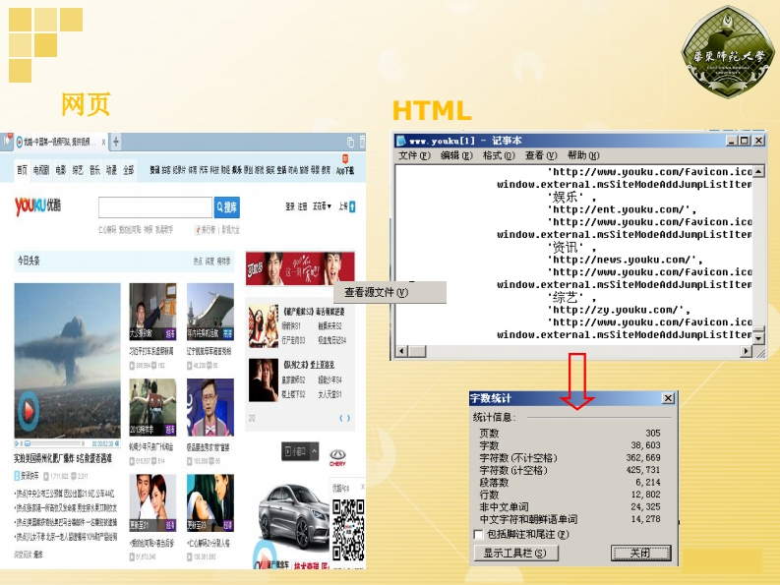Close the Youku browser tab
This screenshot has width=780, height=585.
point(101,142)
